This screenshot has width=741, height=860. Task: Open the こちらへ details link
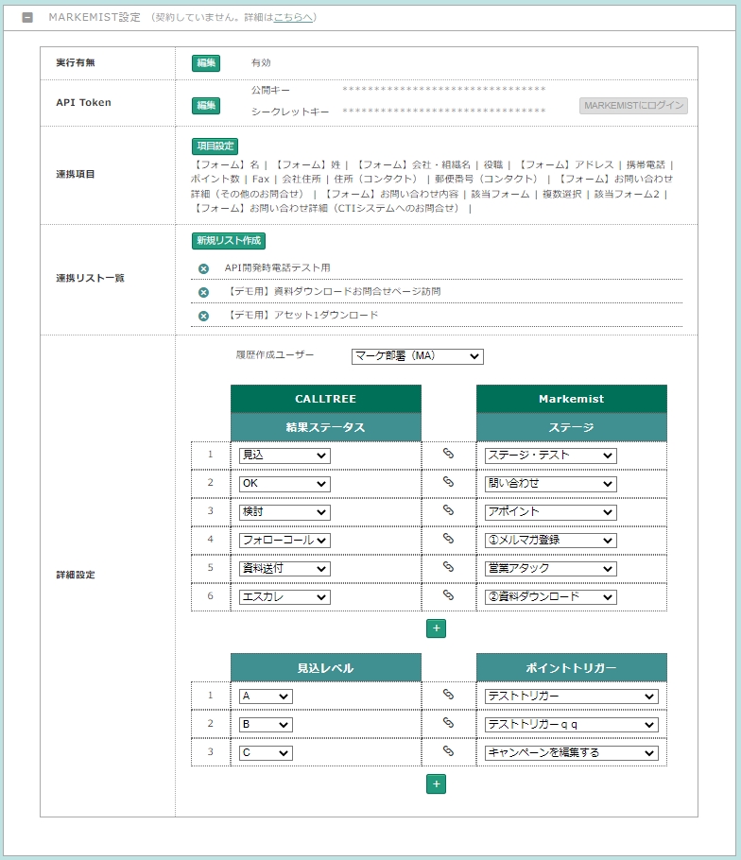click(x=293, y=18)
